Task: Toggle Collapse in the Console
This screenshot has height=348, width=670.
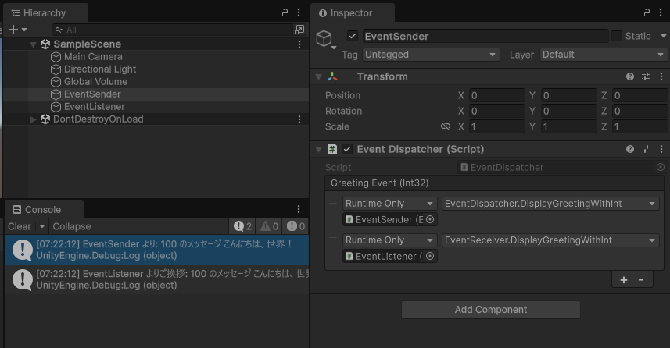Action: 72,226
